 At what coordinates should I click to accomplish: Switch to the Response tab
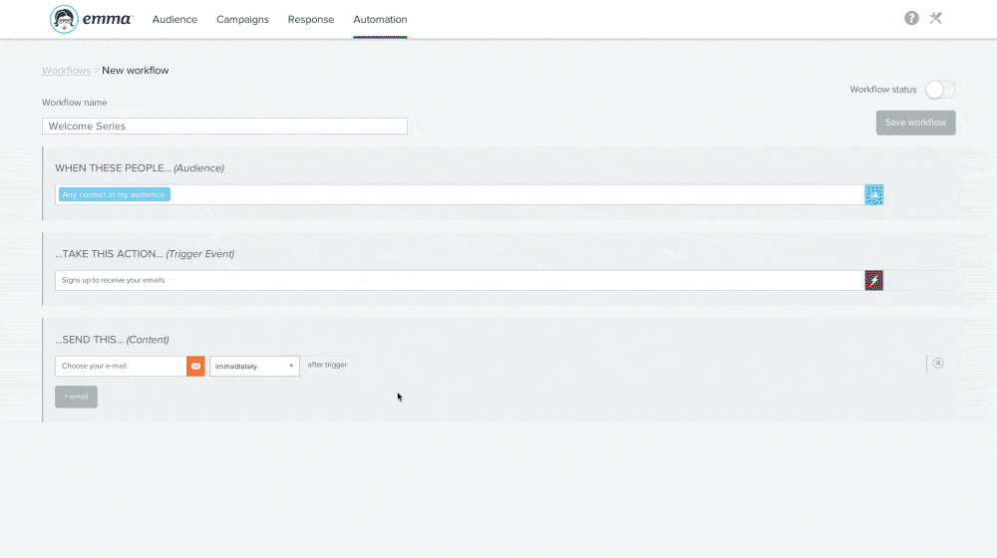click(x=311, y=20)
